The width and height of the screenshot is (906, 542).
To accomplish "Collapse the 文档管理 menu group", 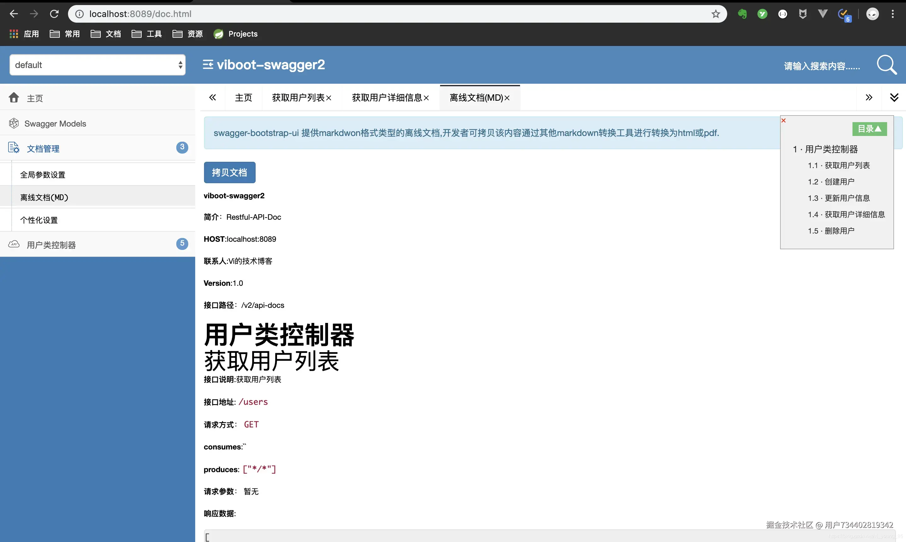I will click(x=43, y=149).
